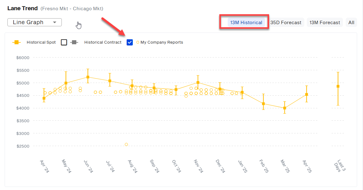Click the Aug '24 x-axis label
The width and height of the screenshot is (363, 190).
point(133,166)
